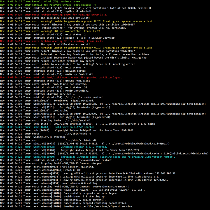
Task: Click the 'avahi-daemon 0.8 starting up.' line
Action: pyautogui.click(x=53, y=197)
